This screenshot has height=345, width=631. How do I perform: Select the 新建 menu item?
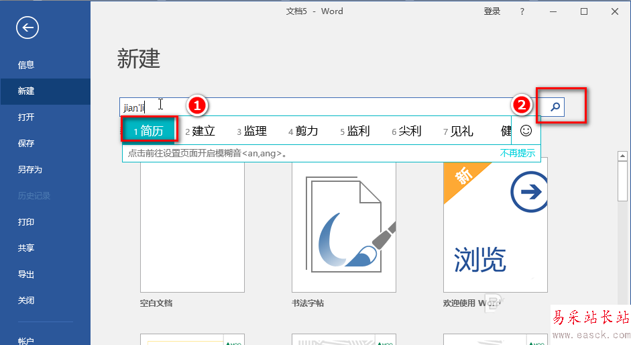click(x=46, y=91)
